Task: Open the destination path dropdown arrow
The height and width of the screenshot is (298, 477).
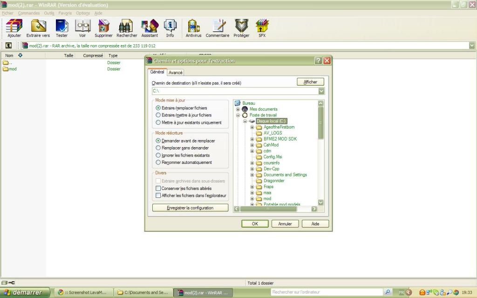Action: pyautogui.click(x=321, y=91)
